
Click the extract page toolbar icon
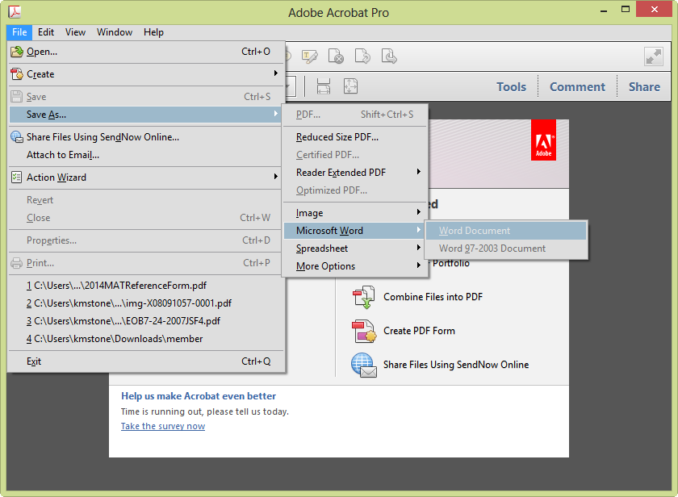tap(362, 56)
